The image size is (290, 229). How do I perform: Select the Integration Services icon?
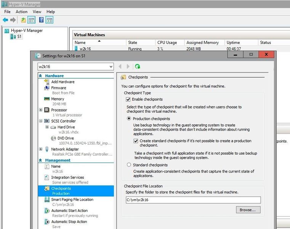pos(47,177)
